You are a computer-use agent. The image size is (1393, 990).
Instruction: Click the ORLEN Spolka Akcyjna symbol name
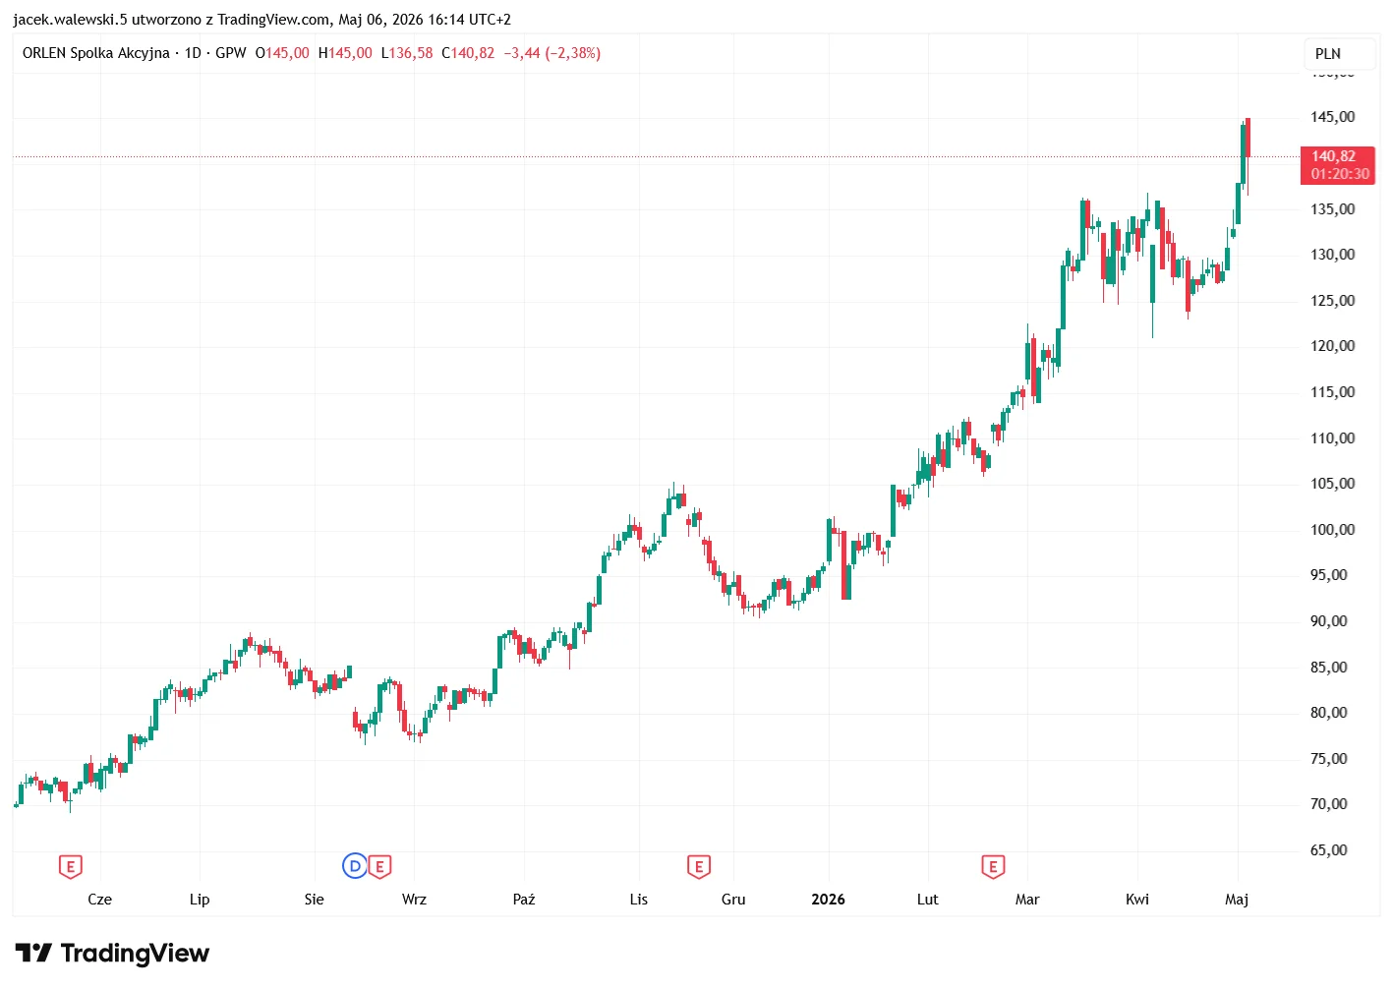coord(96,53)
